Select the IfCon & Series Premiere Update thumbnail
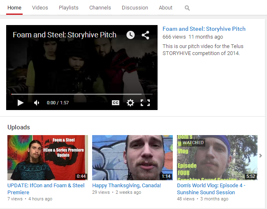267x209 pixels. [x=48, y=158]
